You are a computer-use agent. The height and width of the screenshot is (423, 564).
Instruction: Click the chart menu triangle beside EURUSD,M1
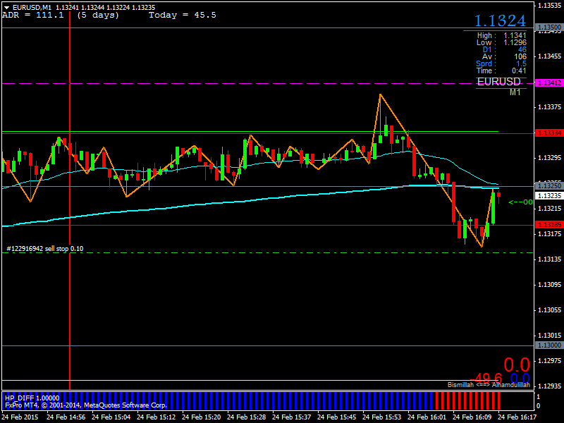click(x=6, y=7)
